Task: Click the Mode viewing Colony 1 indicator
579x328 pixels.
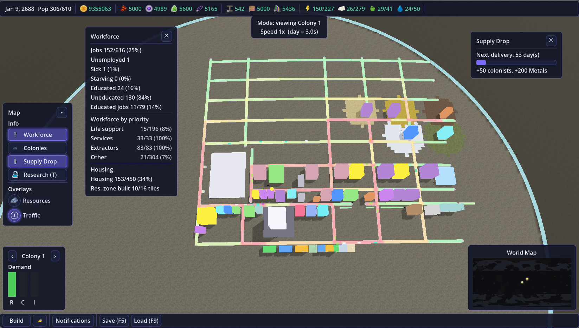Action: click(x=289, y=27)
